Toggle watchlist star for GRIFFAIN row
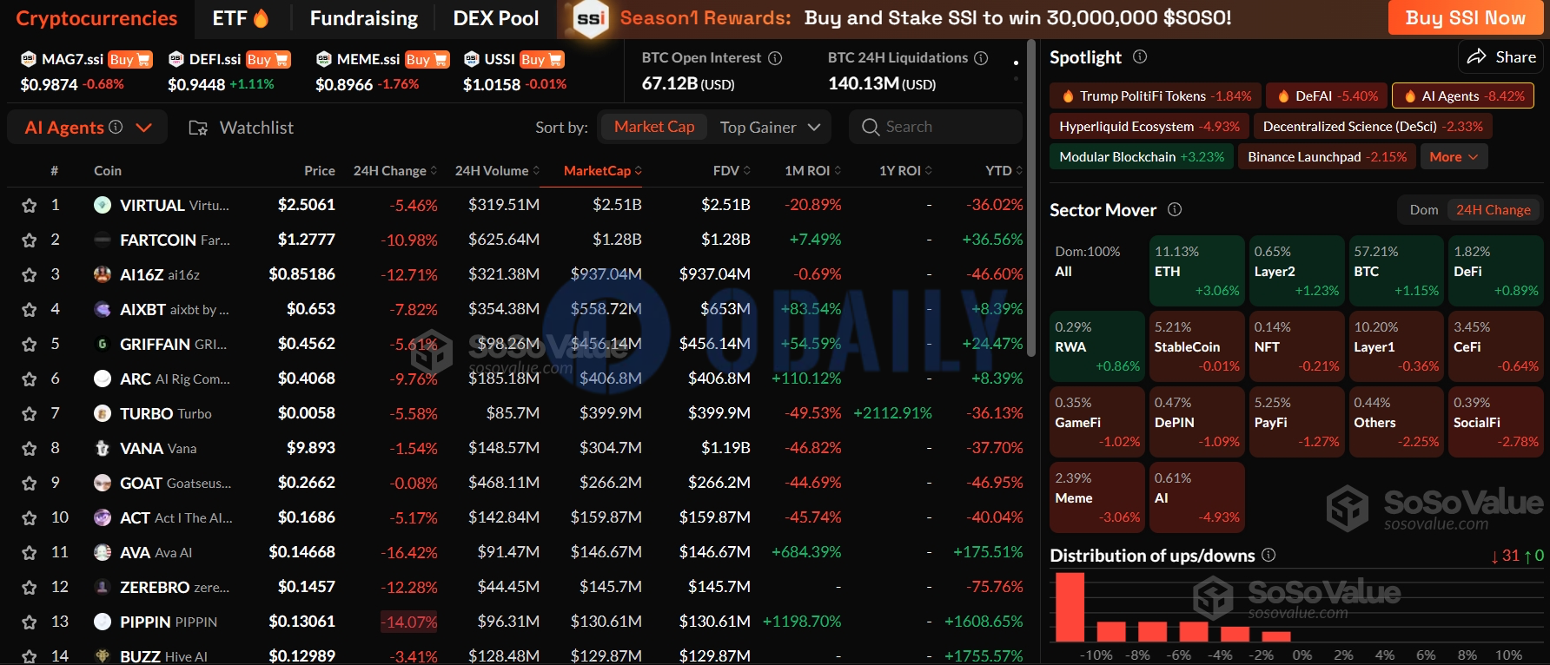The height and width of the screenshot is (665, 1550). pyautogui.click(x=29, y=345)
